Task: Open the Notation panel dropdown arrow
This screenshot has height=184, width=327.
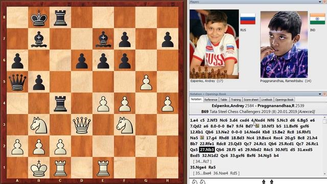Action: 320,94
